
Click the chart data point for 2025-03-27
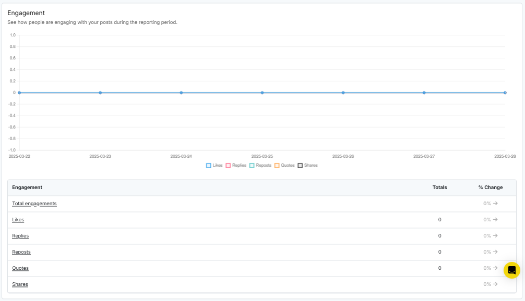pyautogui.click(x=424, y=93)
